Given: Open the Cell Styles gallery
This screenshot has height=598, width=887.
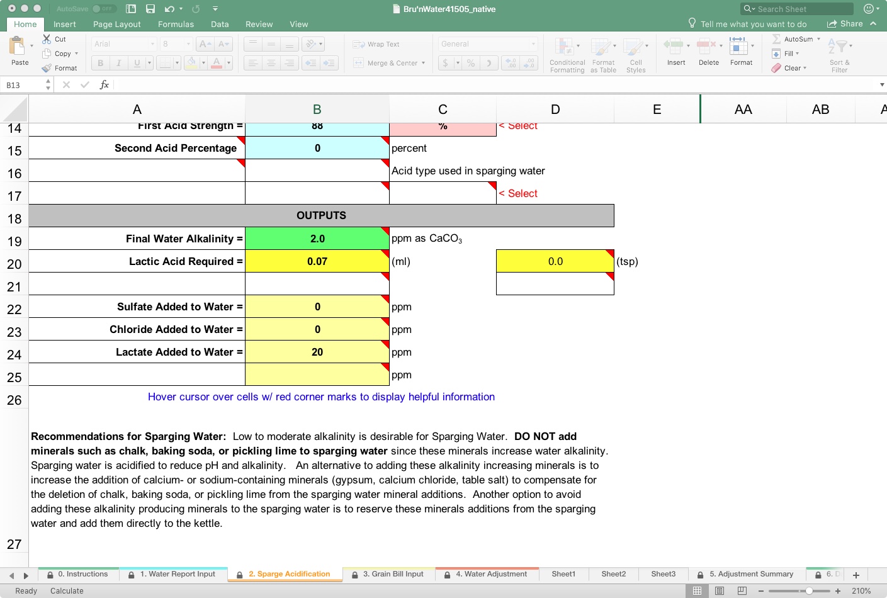Looking at the screenshot, I should click(632, 47).
